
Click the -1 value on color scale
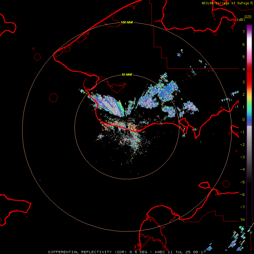click(x=242, y=132)
